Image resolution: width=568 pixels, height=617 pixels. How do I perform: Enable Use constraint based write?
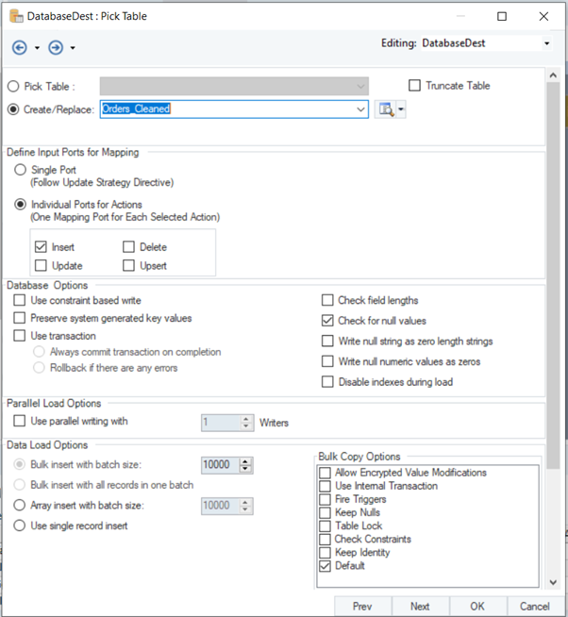[x=21, y=301]
